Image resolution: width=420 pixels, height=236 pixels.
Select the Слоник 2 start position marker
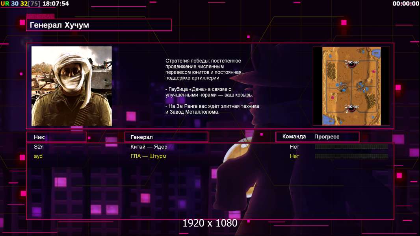pyautogui.click(x=352, y=109)
